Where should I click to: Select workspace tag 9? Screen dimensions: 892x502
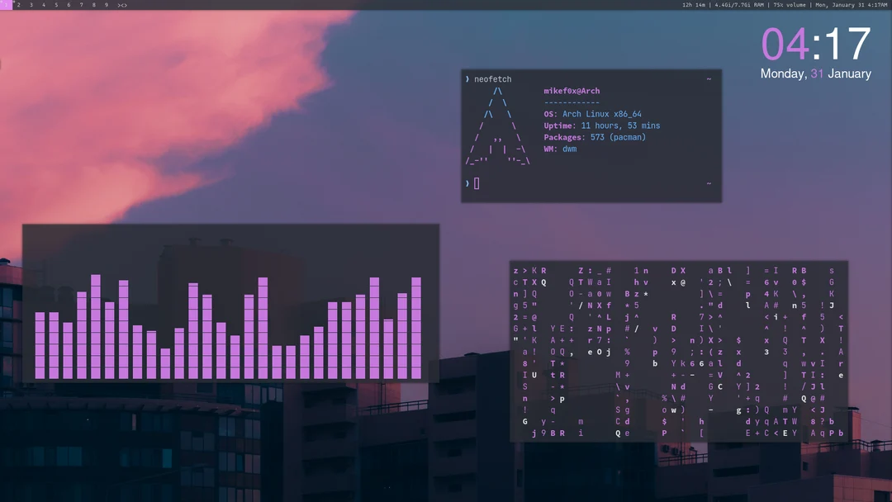107,5
